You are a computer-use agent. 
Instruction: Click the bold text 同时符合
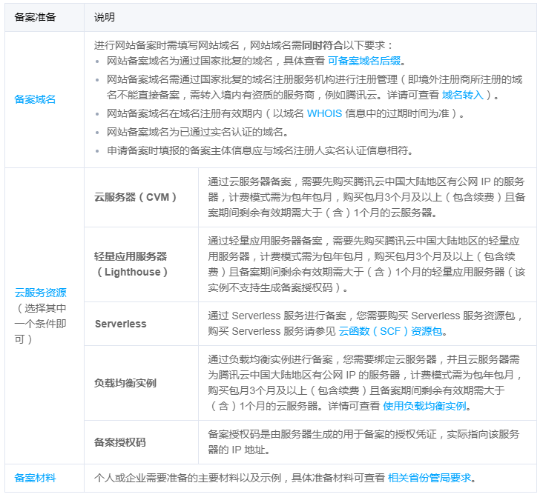pyautogui.click(x=323, y=45)
